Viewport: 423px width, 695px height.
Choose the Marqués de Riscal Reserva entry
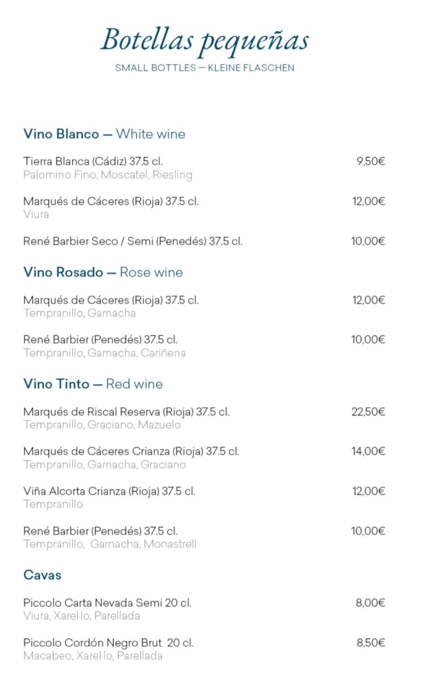pyautogui.click(x=126, y=412)
